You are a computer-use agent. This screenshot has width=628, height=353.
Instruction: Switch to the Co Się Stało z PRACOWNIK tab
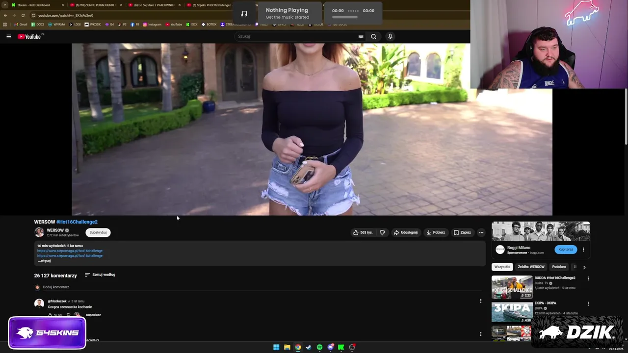[x=154, y=5]
